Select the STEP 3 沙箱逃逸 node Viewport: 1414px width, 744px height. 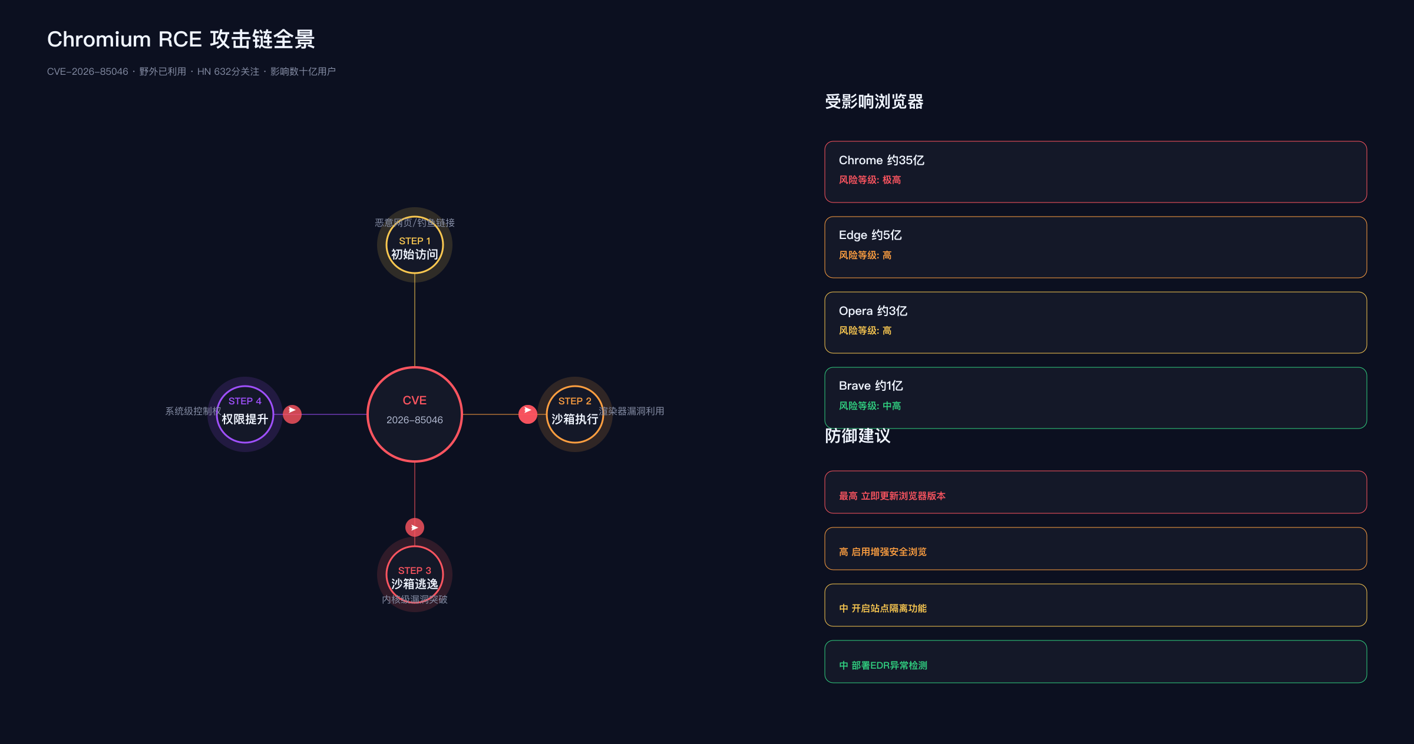point(415,574)
